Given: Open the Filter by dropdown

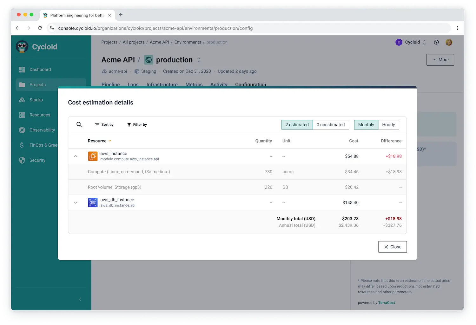Looking at the screenshot, I should 137,125.
